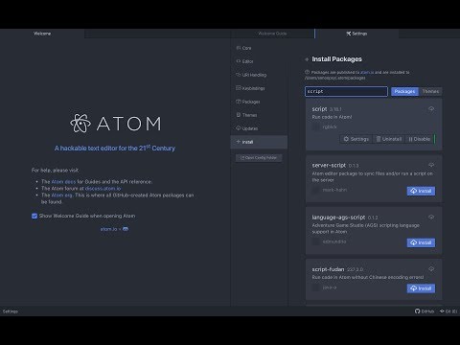Open the atom.io link in Install Packages description

367,73
